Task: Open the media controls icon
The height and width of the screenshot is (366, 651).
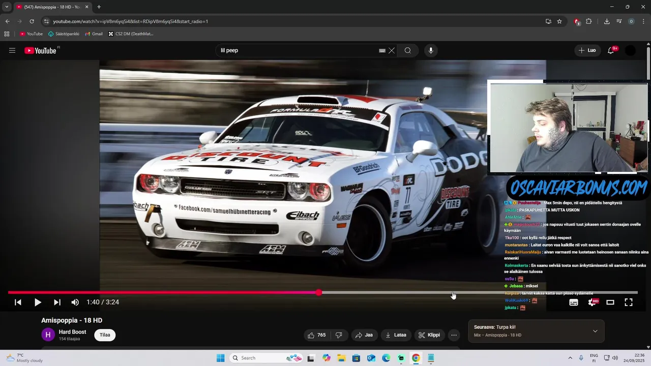Action: point(619,21)
